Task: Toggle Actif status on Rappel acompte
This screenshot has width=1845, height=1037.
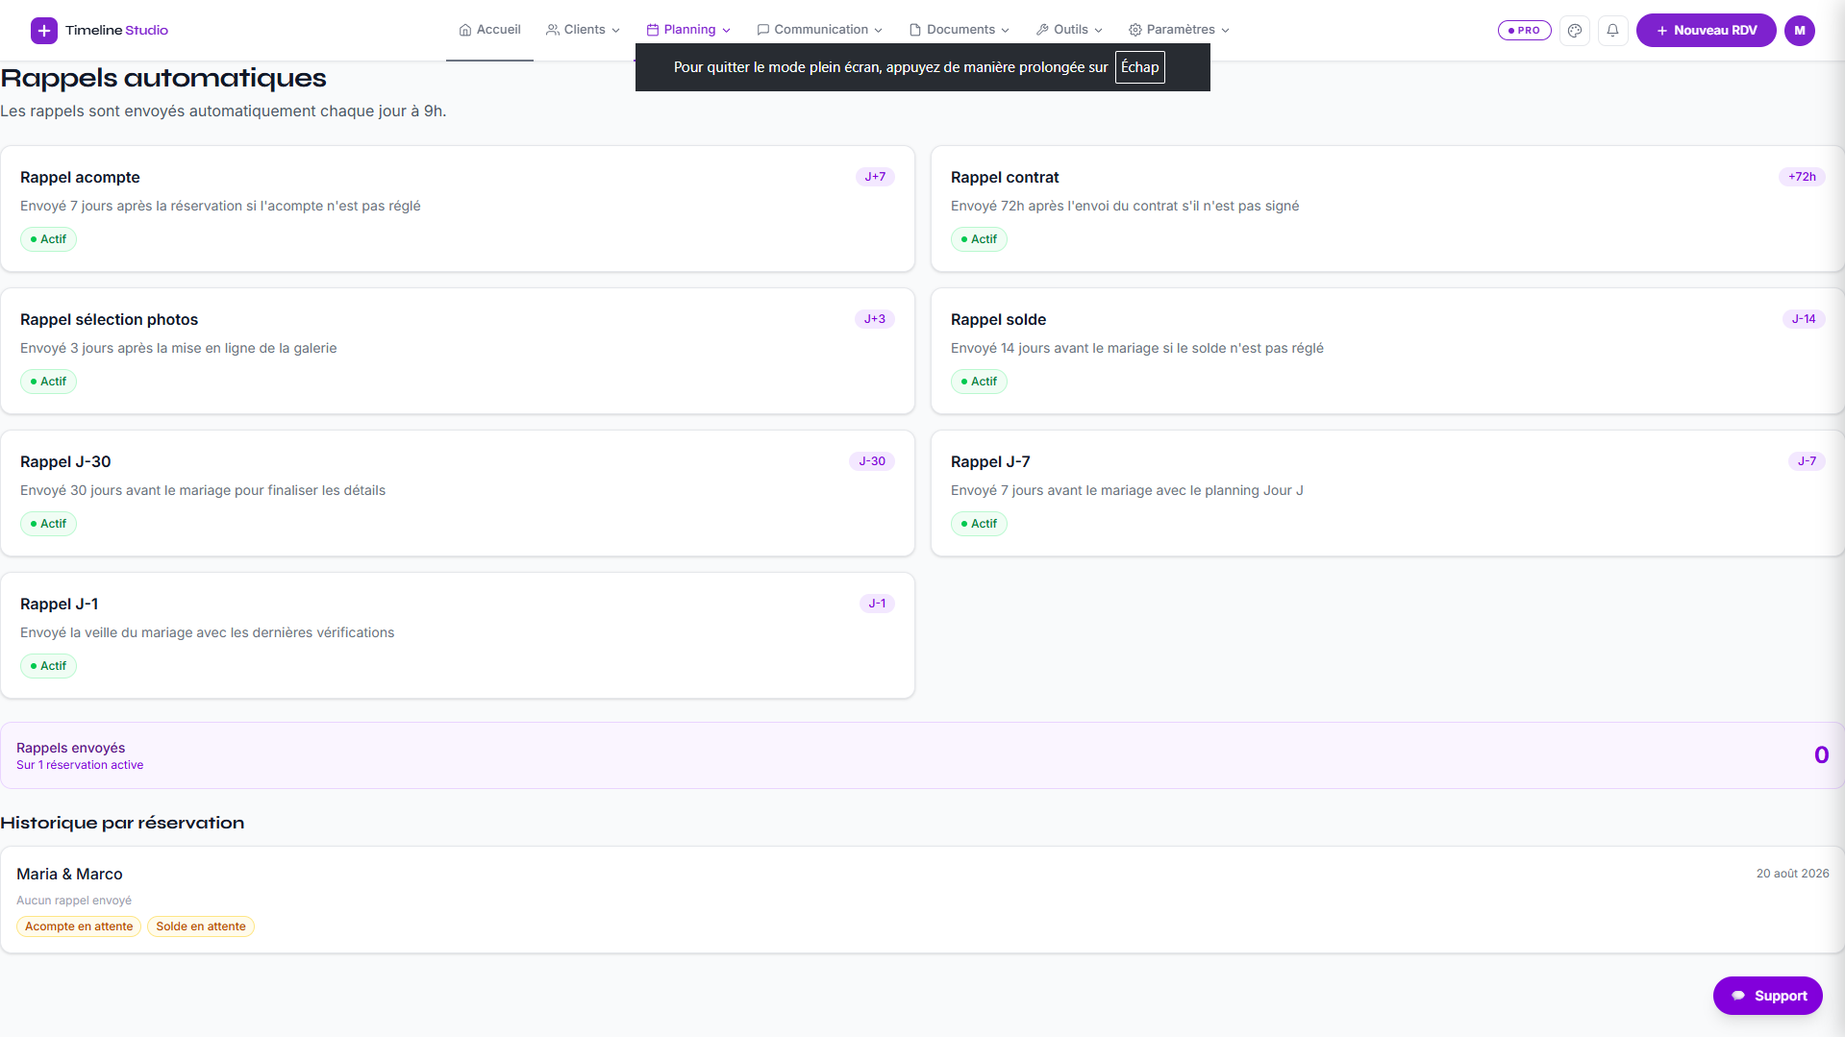Action: pyautogui.click(x=48, y=239)
